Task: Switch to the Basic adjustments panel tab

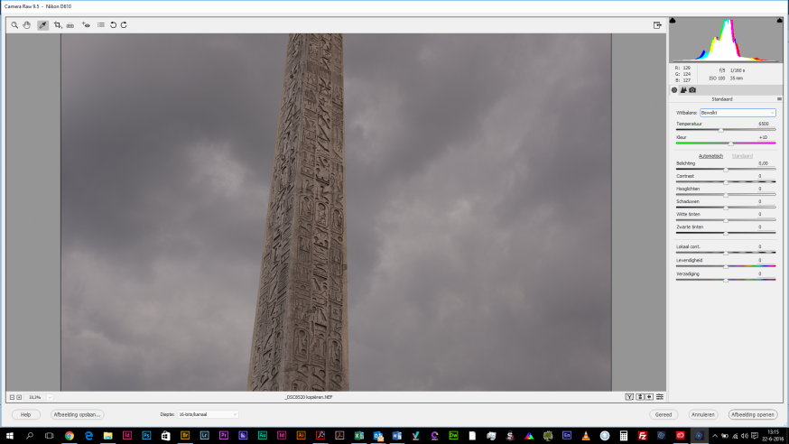Action: pyautogui.click(x=674, y=89)
